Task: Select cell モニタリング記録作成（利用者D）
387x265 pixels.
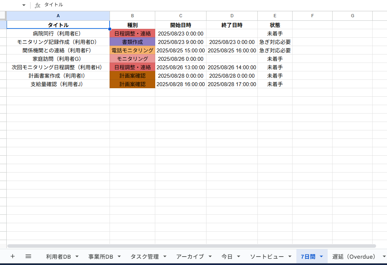Action: [58, 42]
